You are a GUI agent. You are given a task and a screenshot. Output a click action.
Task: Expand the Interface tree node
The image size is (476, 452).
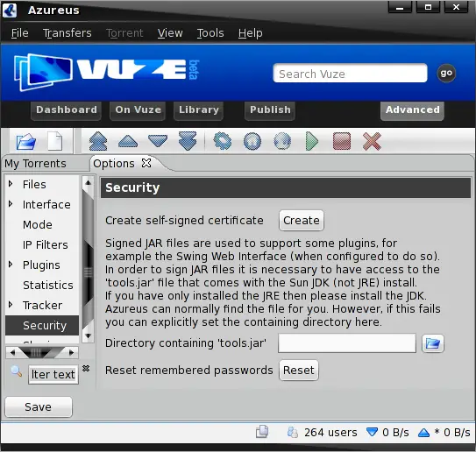[x=11, y=204]
